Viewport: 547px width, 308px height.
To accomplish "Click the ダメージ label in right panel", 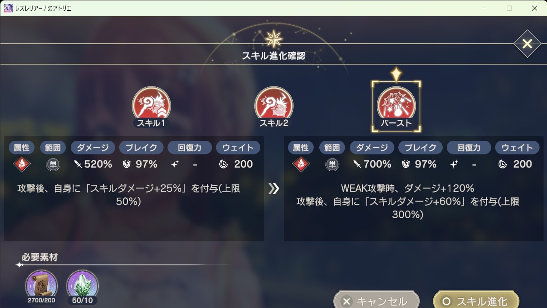I will [372, 148].
